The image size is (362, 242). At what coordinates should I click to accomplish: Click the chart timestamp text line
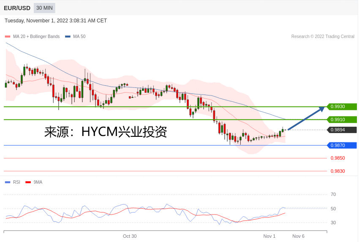click(x=56, y=21)
